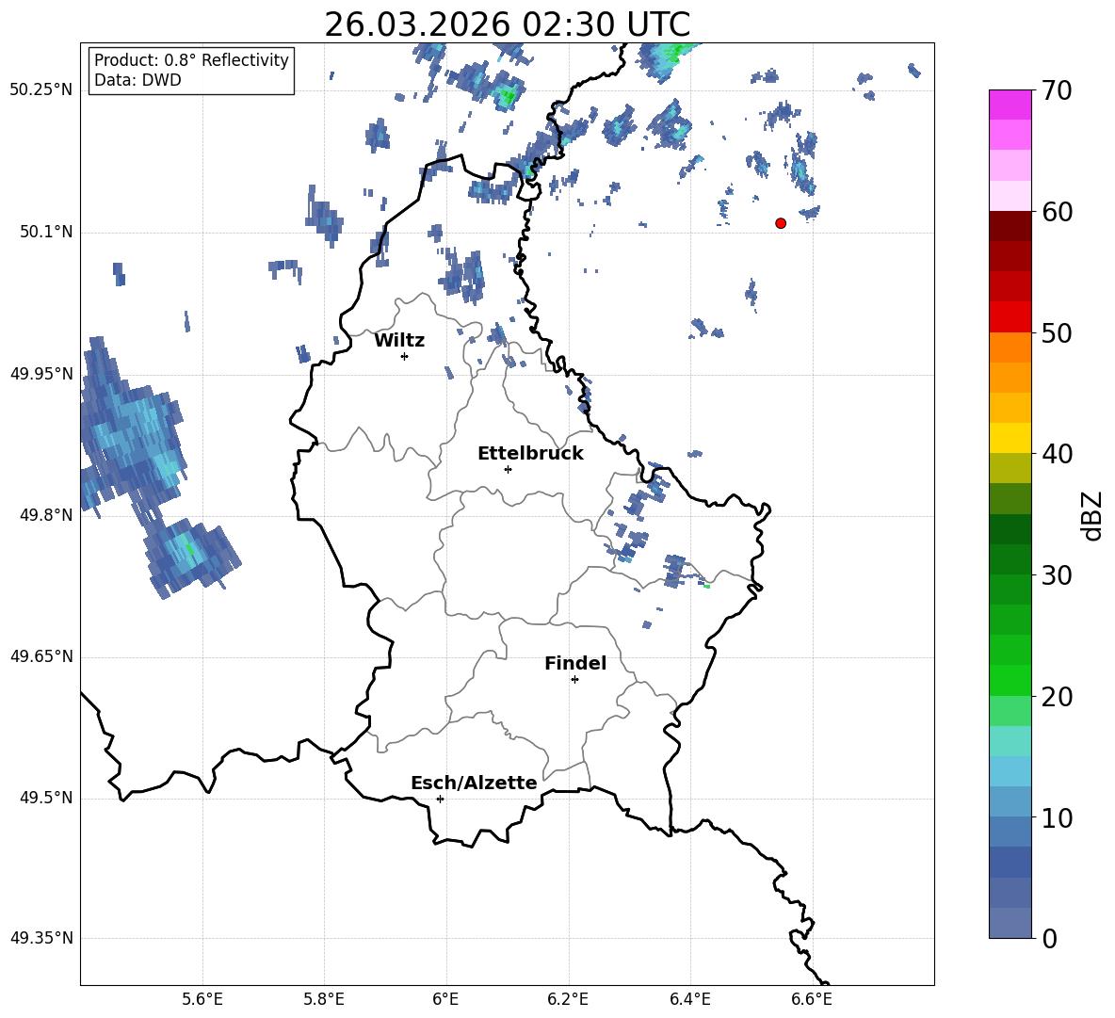Click the 49.5°N latitude label
The width and height of the screenshot is (1115, 1018).
46,798
